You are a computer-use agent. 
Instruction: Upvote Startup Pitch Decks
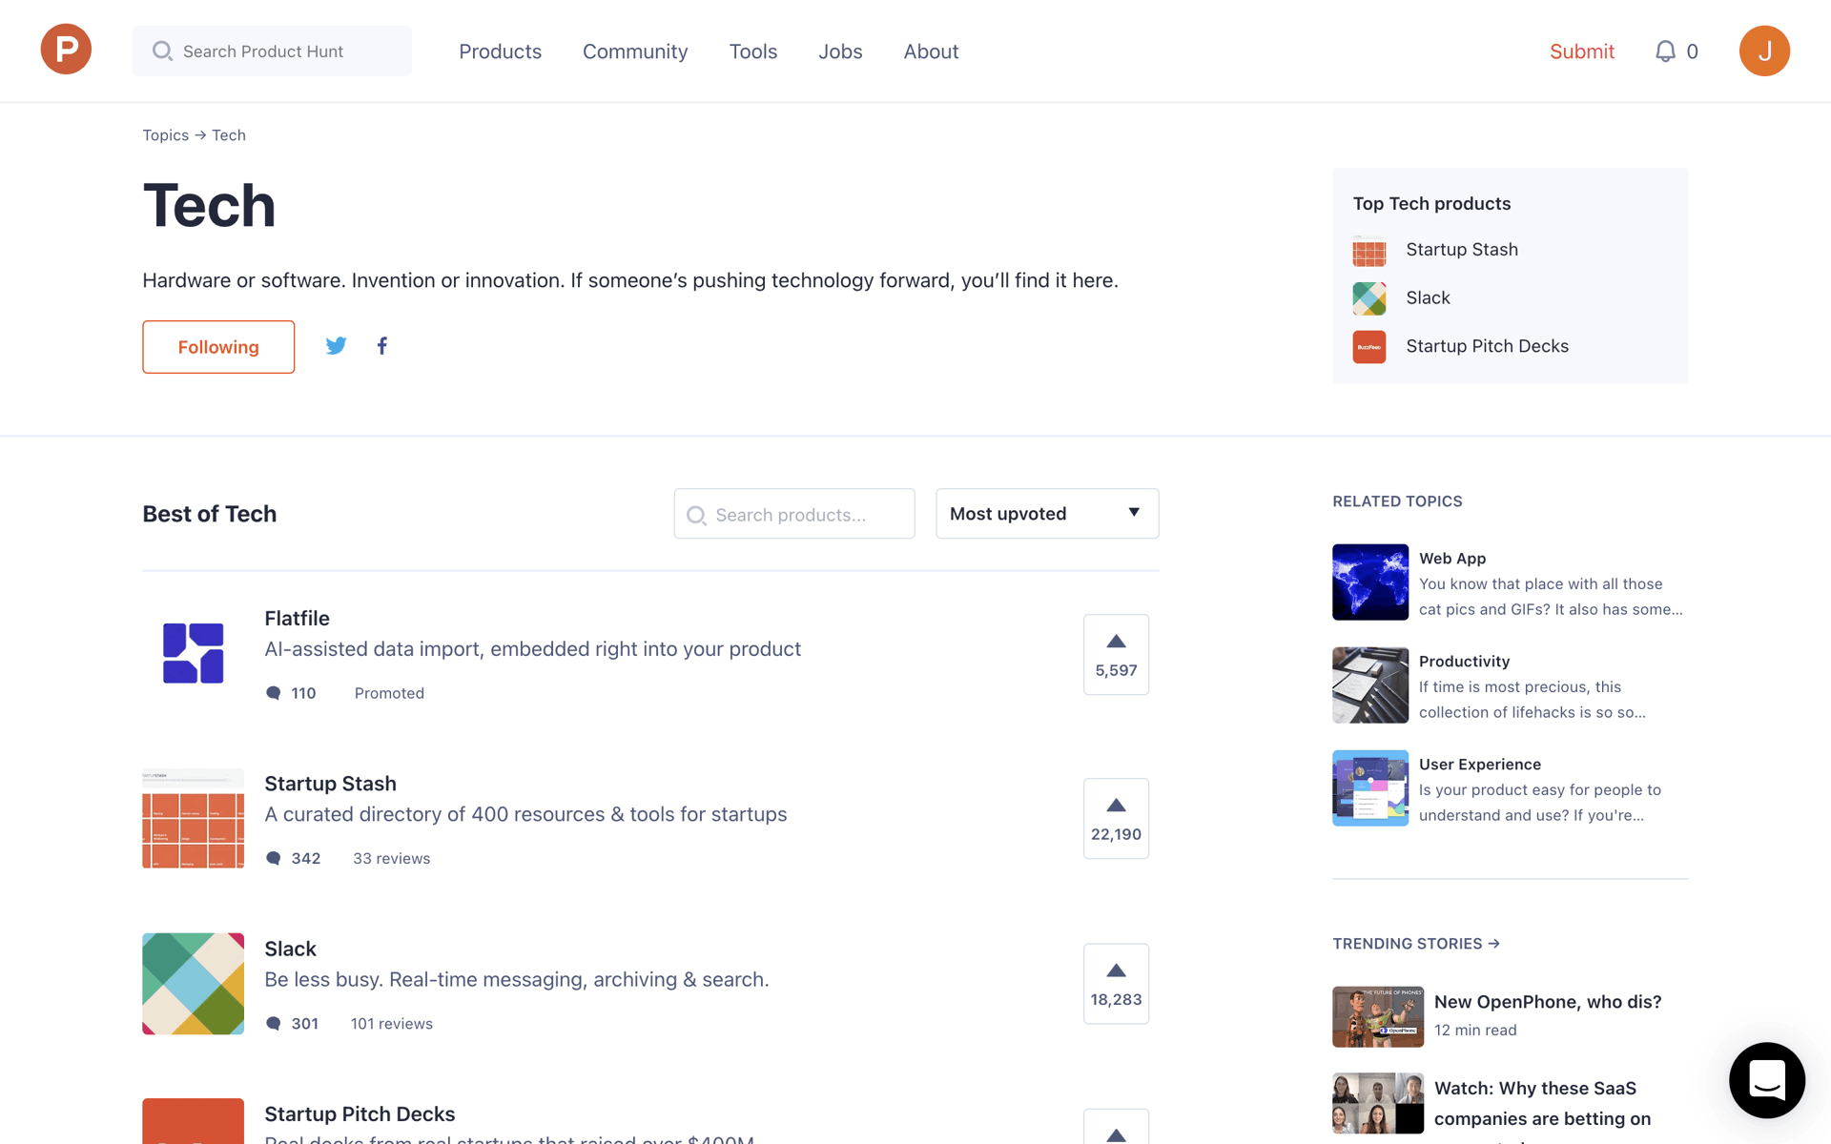(1116, 1128)
